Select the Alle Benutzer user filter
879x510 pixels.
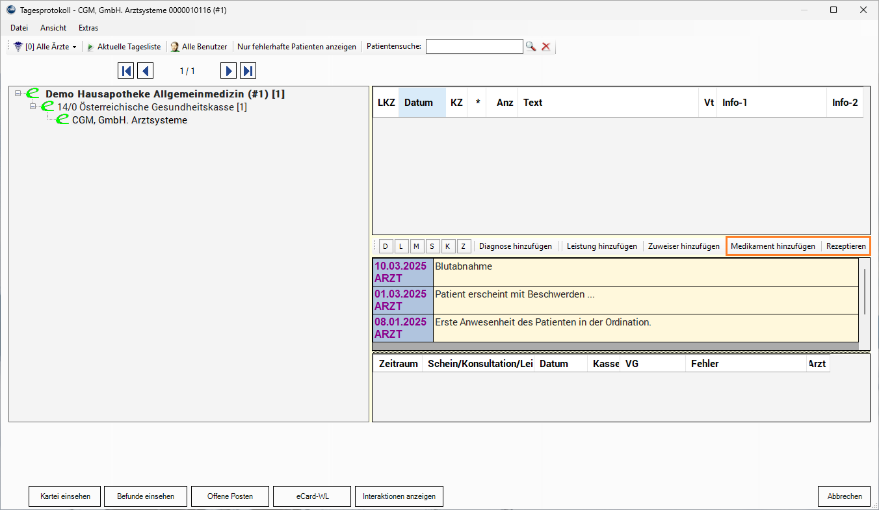[x=199, y=47]
